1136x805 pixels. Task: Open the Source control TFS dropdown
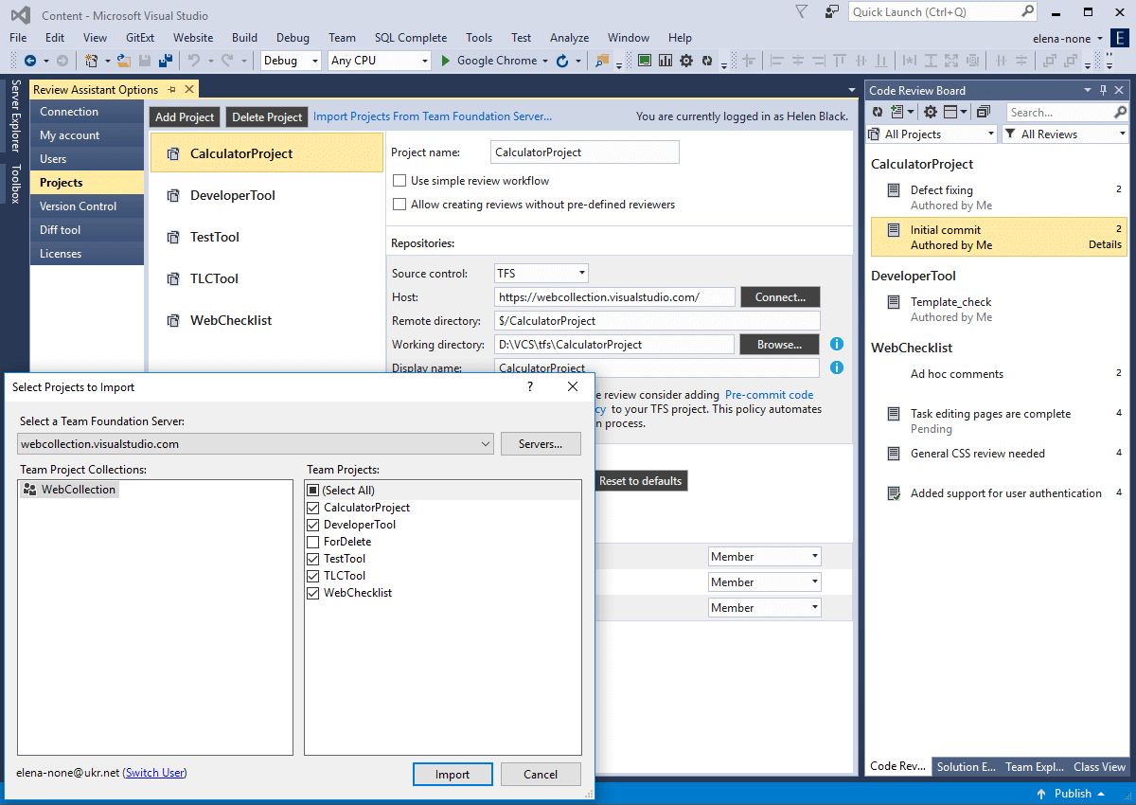pos(541,273)
